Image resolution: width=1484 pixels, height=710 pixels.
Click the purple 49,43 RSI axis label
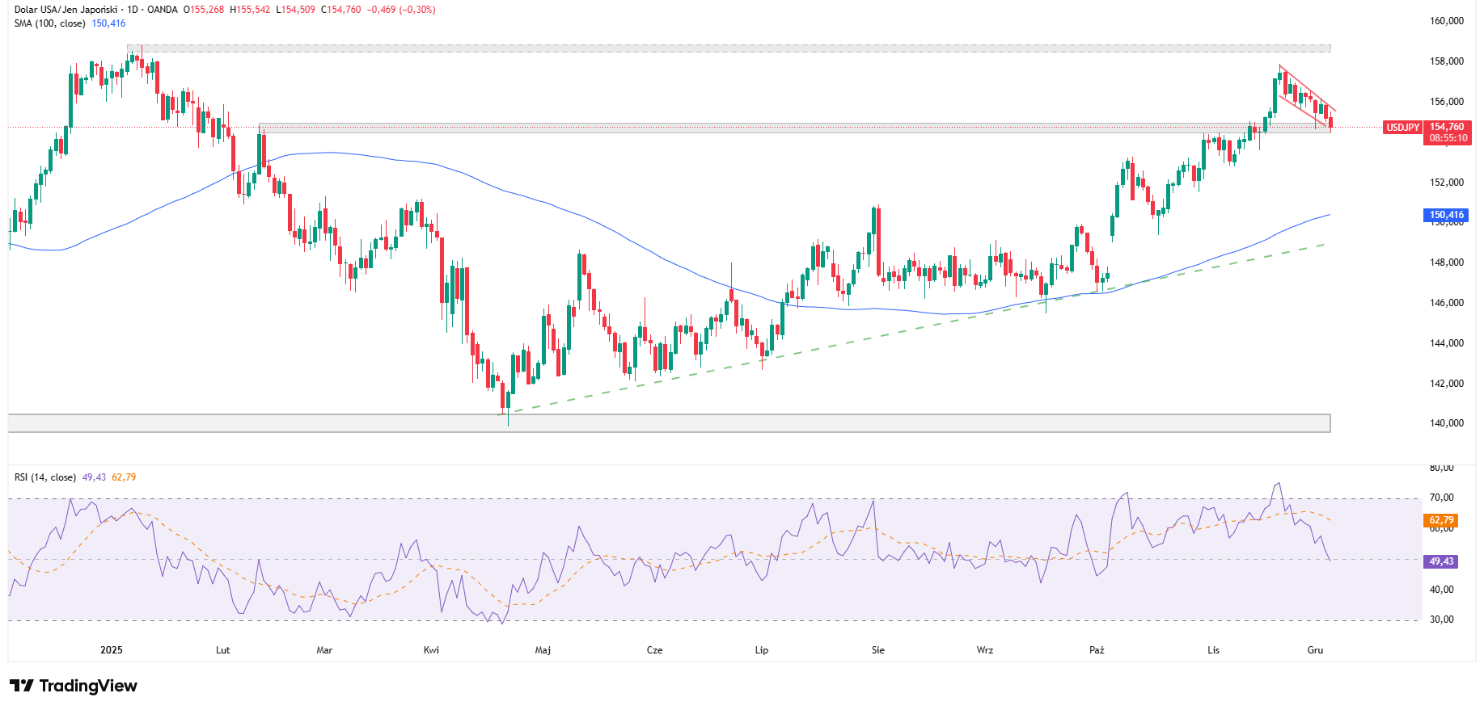(1441, 561)
